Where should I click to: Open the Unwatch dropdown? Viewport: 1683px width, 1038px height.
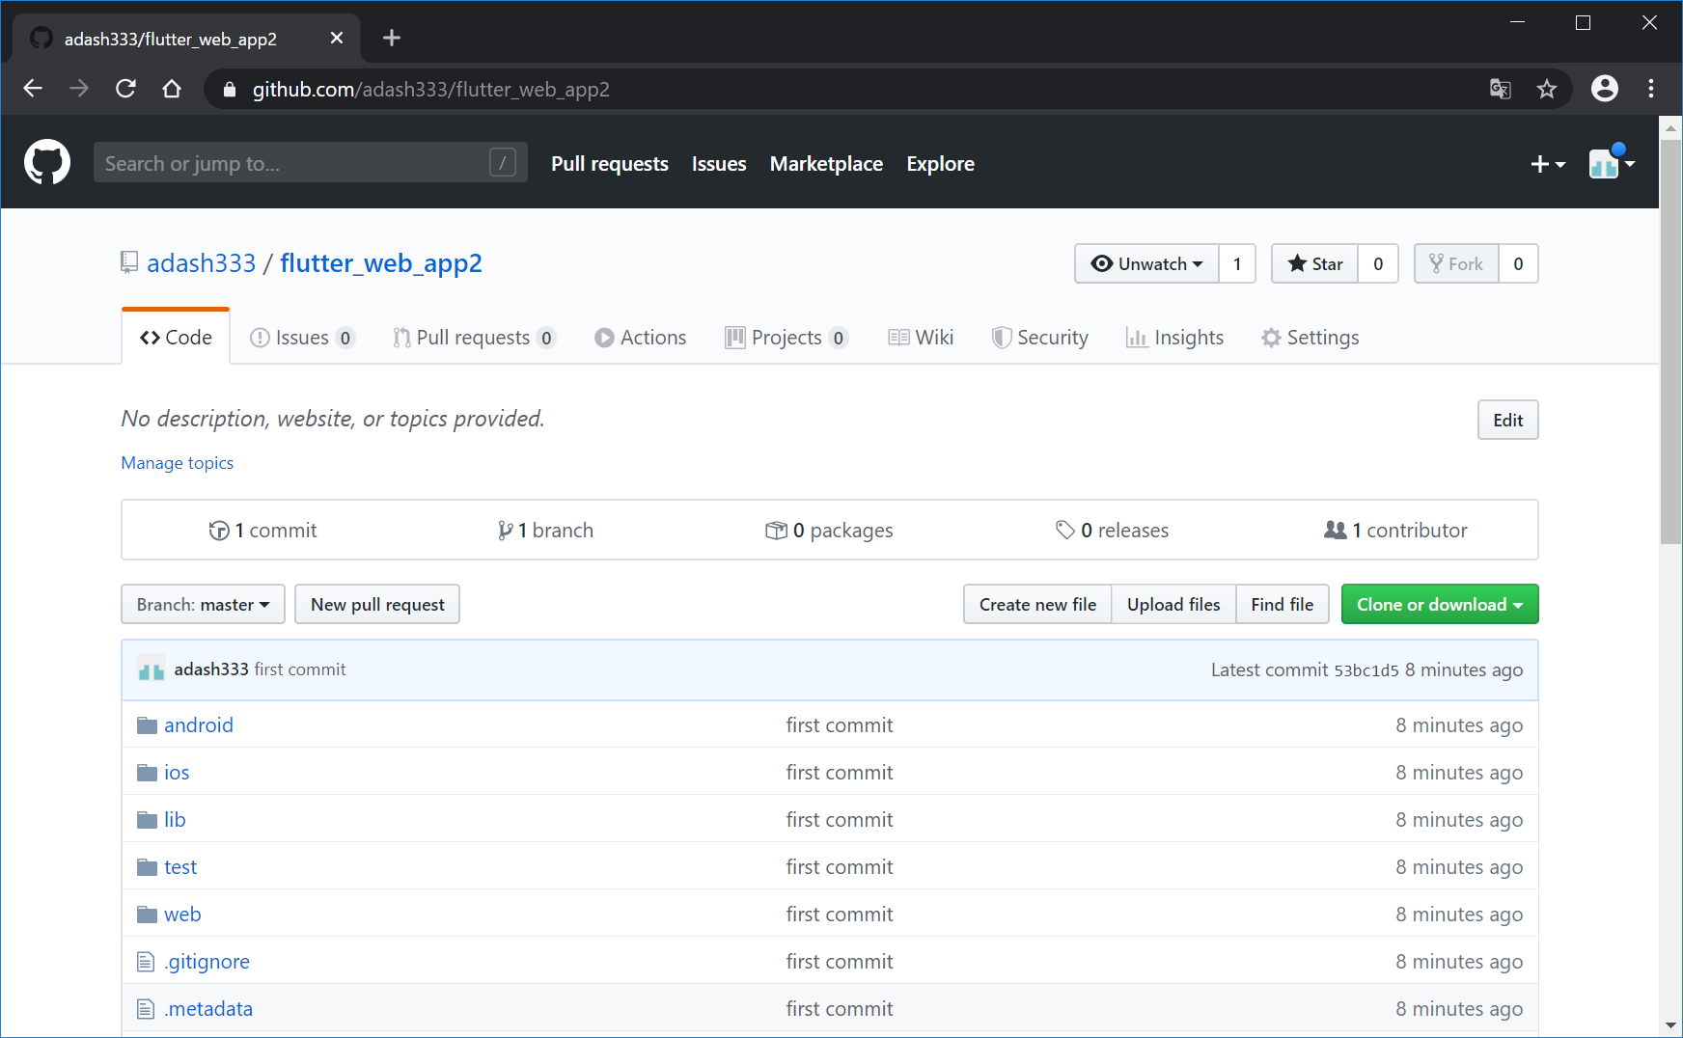coord(1146,263)
